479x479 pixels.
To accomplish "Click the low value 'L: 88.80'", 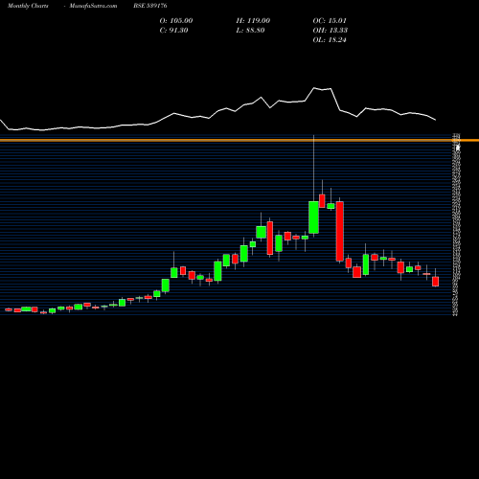I will (250, 31).
